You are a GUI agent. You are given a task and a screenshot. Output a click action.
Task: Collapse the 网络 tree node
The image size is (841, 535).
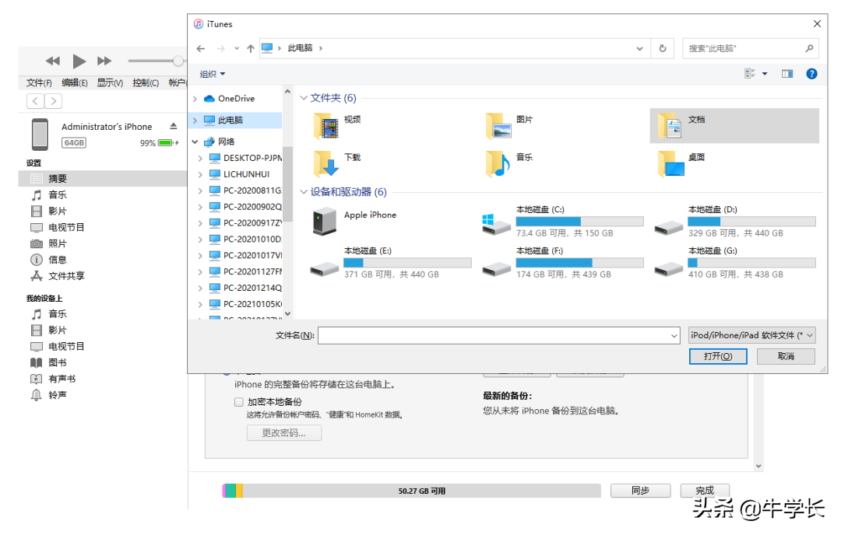tap(195, 142)
